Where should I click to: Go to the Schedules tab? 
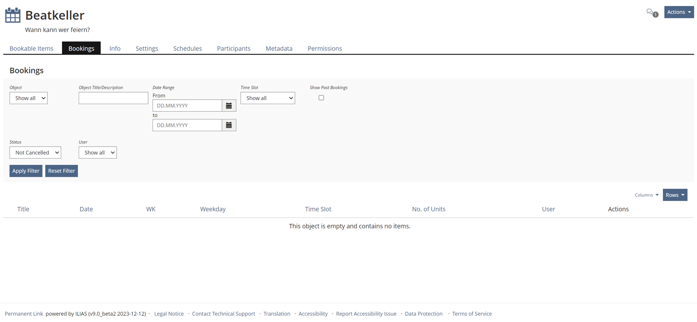[187, 48]
